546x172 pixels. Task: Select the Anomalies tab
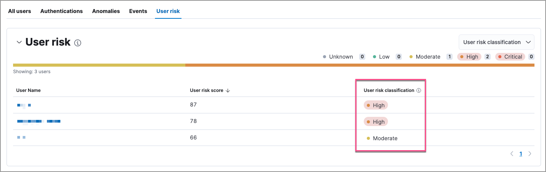click(106, 11)
